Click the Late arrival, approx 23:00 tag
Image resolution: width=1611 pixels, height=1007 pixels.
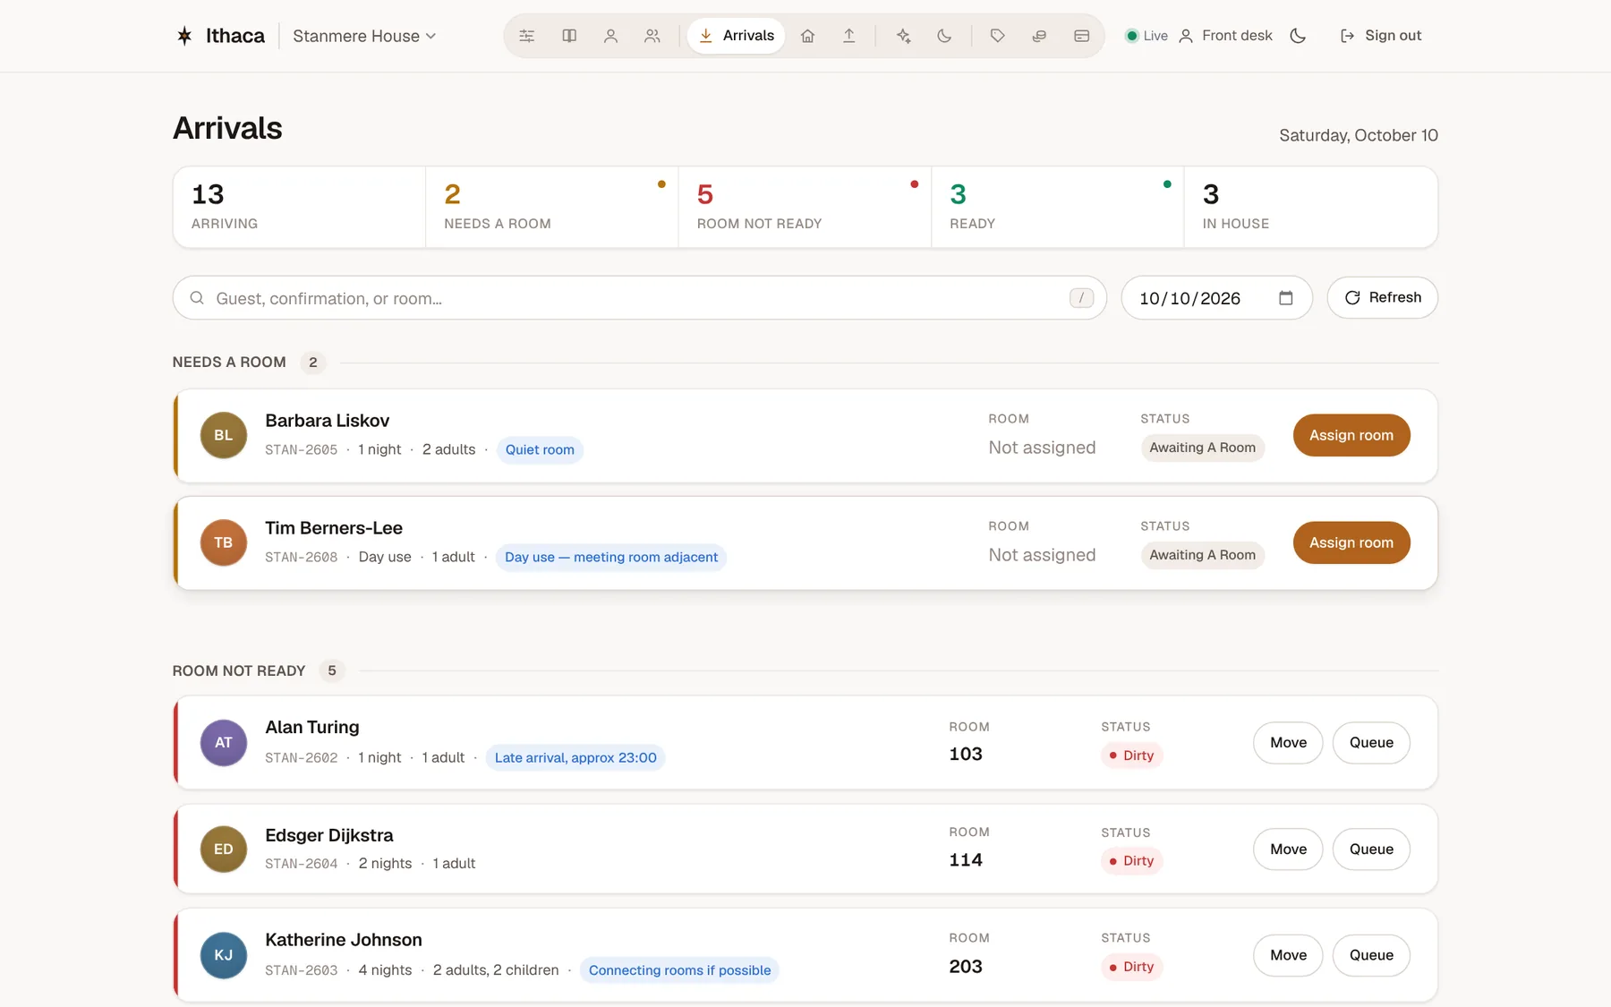coord(575,757)
